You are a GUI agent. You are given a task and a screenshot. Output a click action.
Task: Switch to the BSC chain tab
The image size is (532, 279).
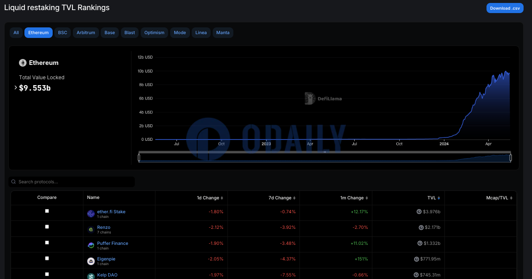pos(62,32)
